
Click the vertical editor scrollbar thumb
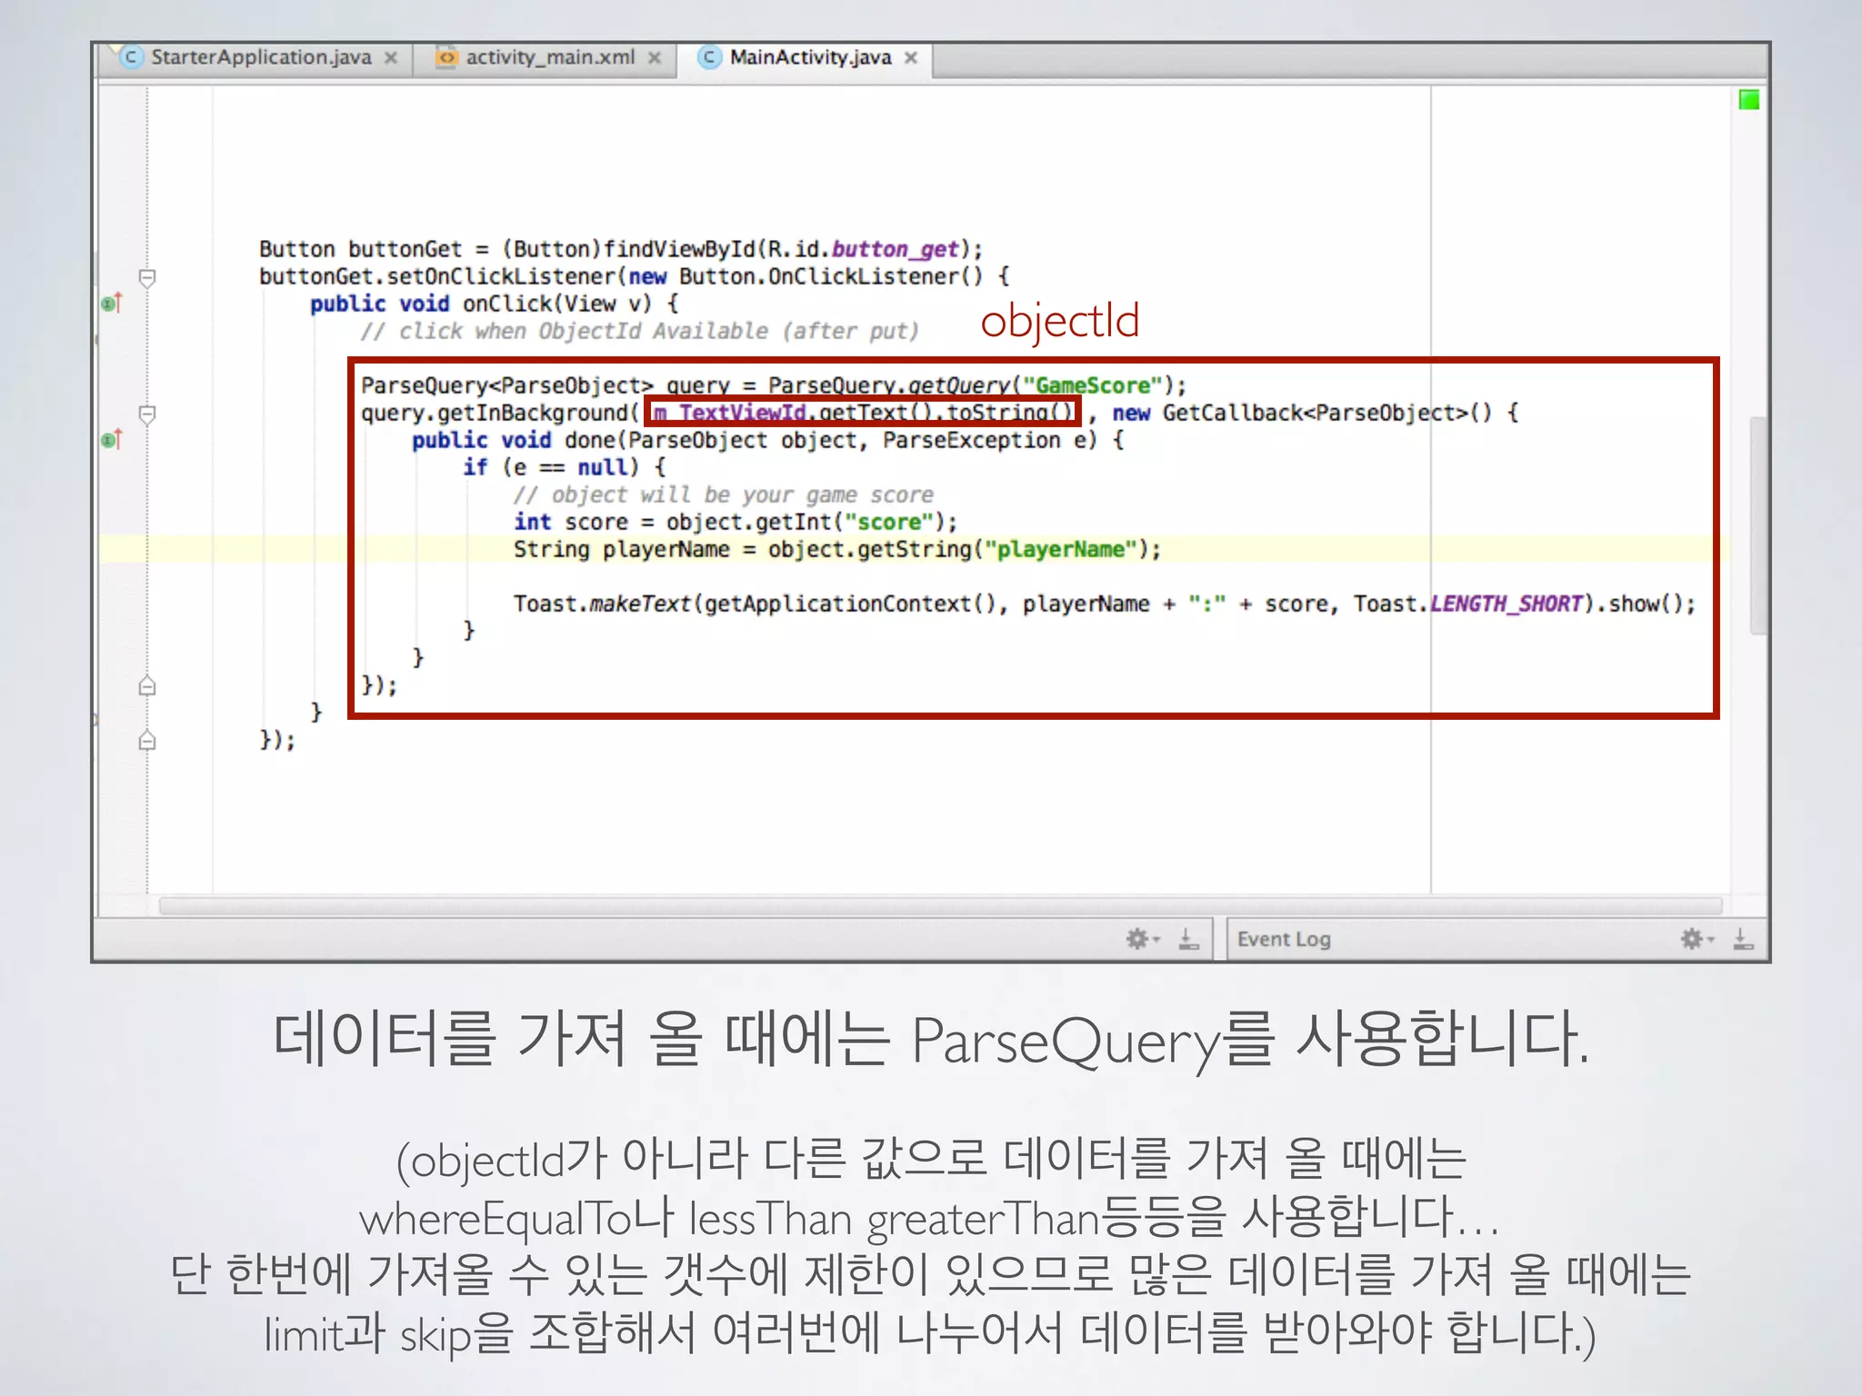click(x=1758, y=524)
